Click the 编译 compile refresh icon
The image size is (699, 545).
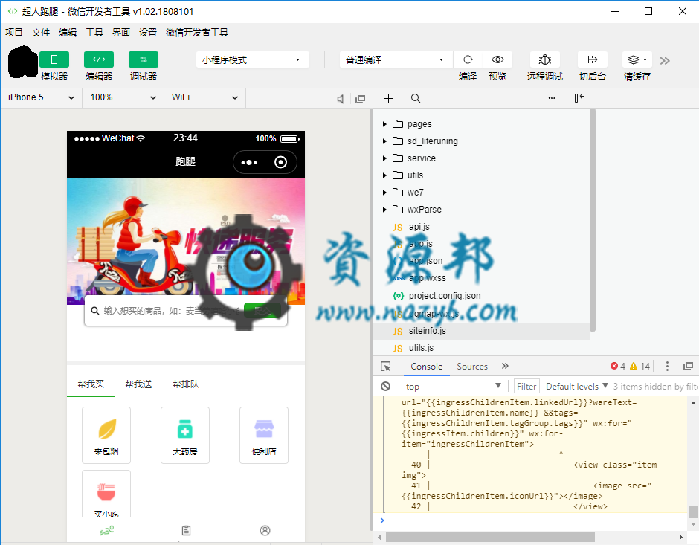click(x=468, y=59)
